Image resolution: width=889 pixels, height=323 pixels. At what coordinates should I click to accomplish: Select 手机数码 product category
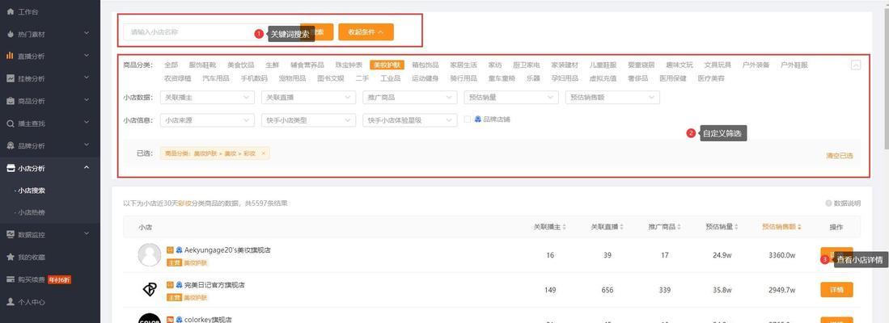(x=254, y=78)
